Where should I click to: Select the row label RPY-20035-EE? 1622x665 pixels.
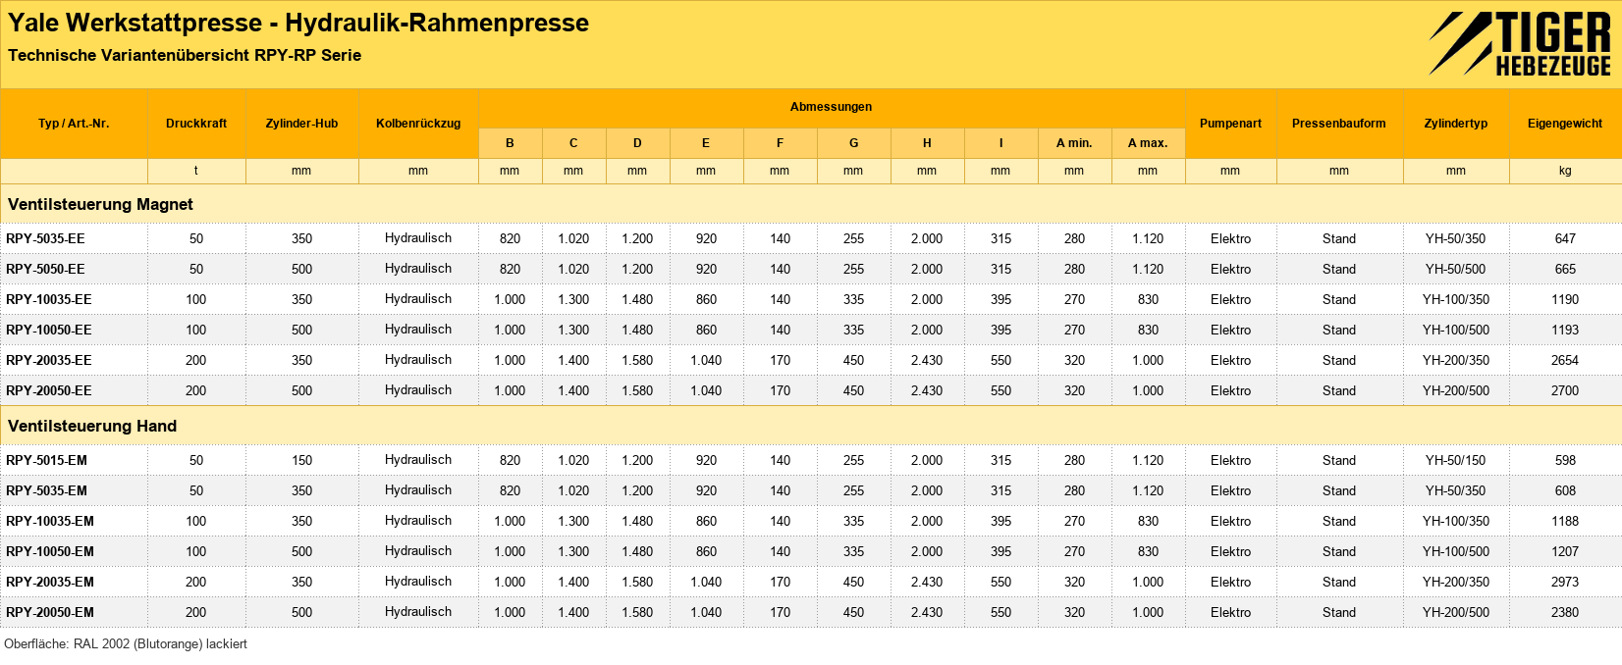point(49,360)
